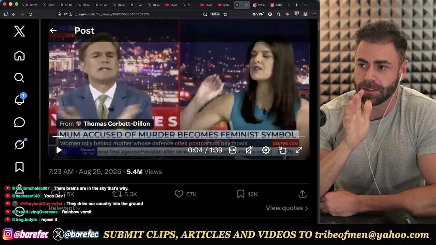Switch to the (1) QE tab

tap(66, 5)
